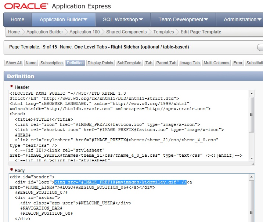Click the Body textarea scrollbar thumb
Viewport: 263px width, 222px height.
point(252,201)
